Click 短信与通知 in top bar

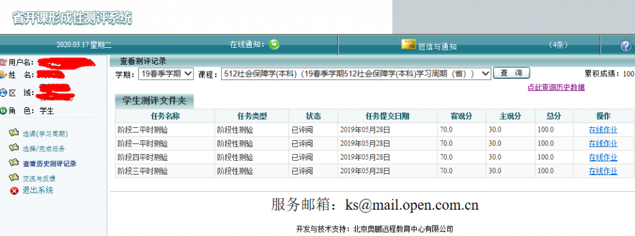click(x=437, y=47)
